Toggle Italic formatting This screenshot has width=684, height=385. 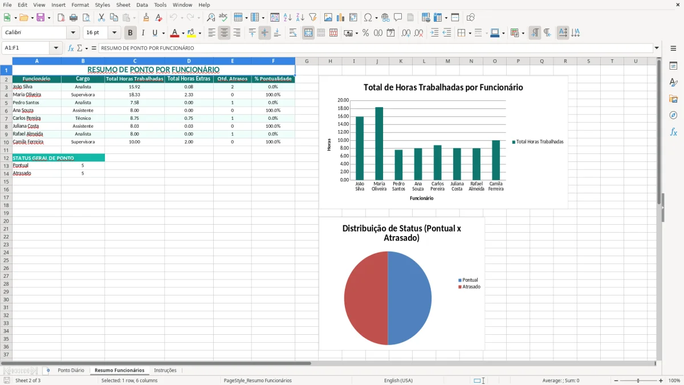coord(143,33)
